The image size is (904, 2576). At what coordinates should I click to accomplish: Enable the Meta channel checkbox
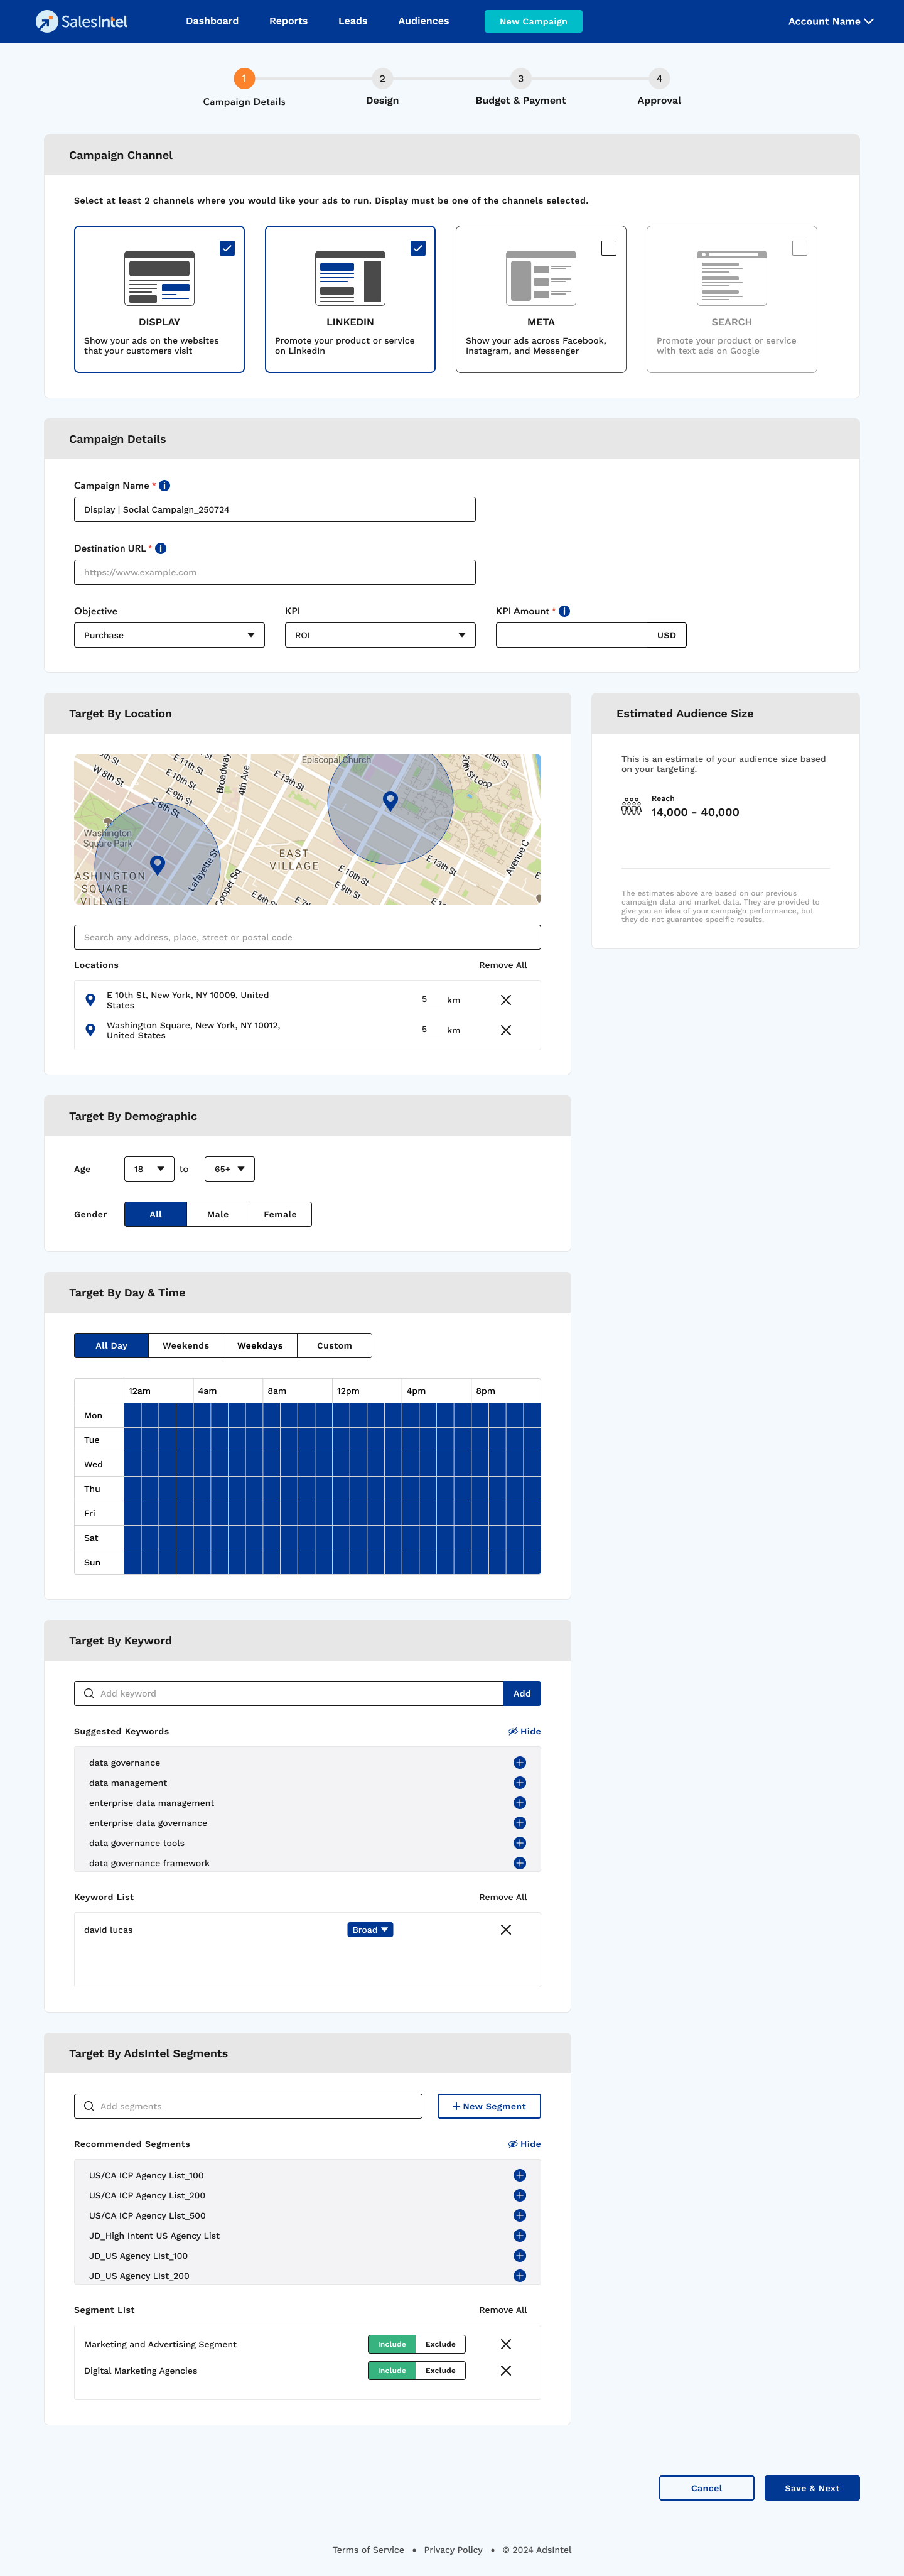[x=608, y=248]
